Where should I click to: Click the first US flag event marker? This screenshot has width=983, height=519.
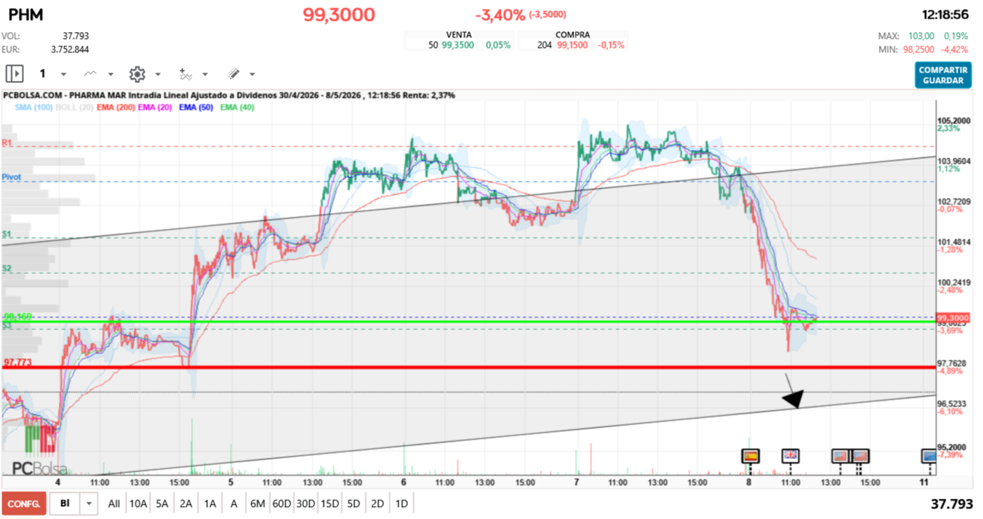click(841, 455)
